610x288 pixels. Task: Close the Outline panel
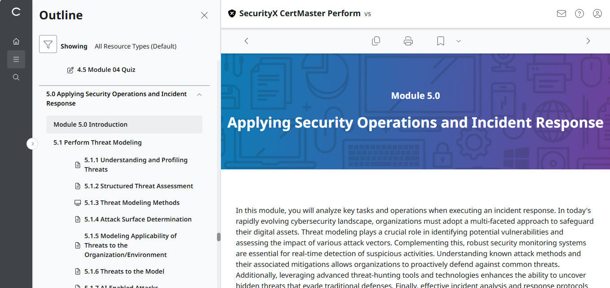204,15
